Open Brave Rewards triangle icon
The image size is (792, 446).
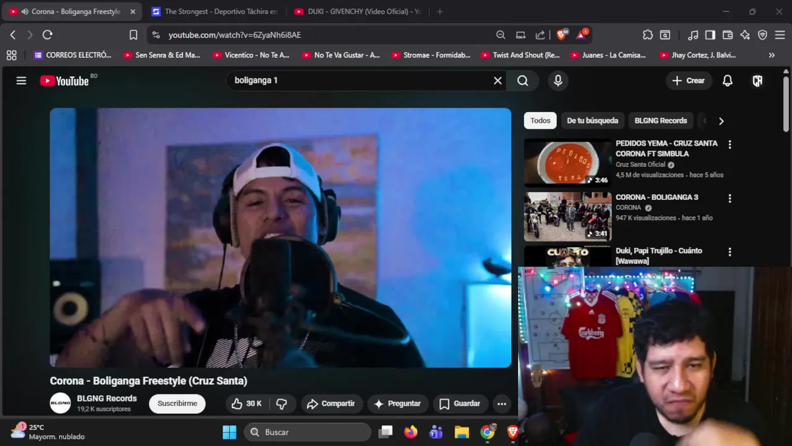pos(582,35)
